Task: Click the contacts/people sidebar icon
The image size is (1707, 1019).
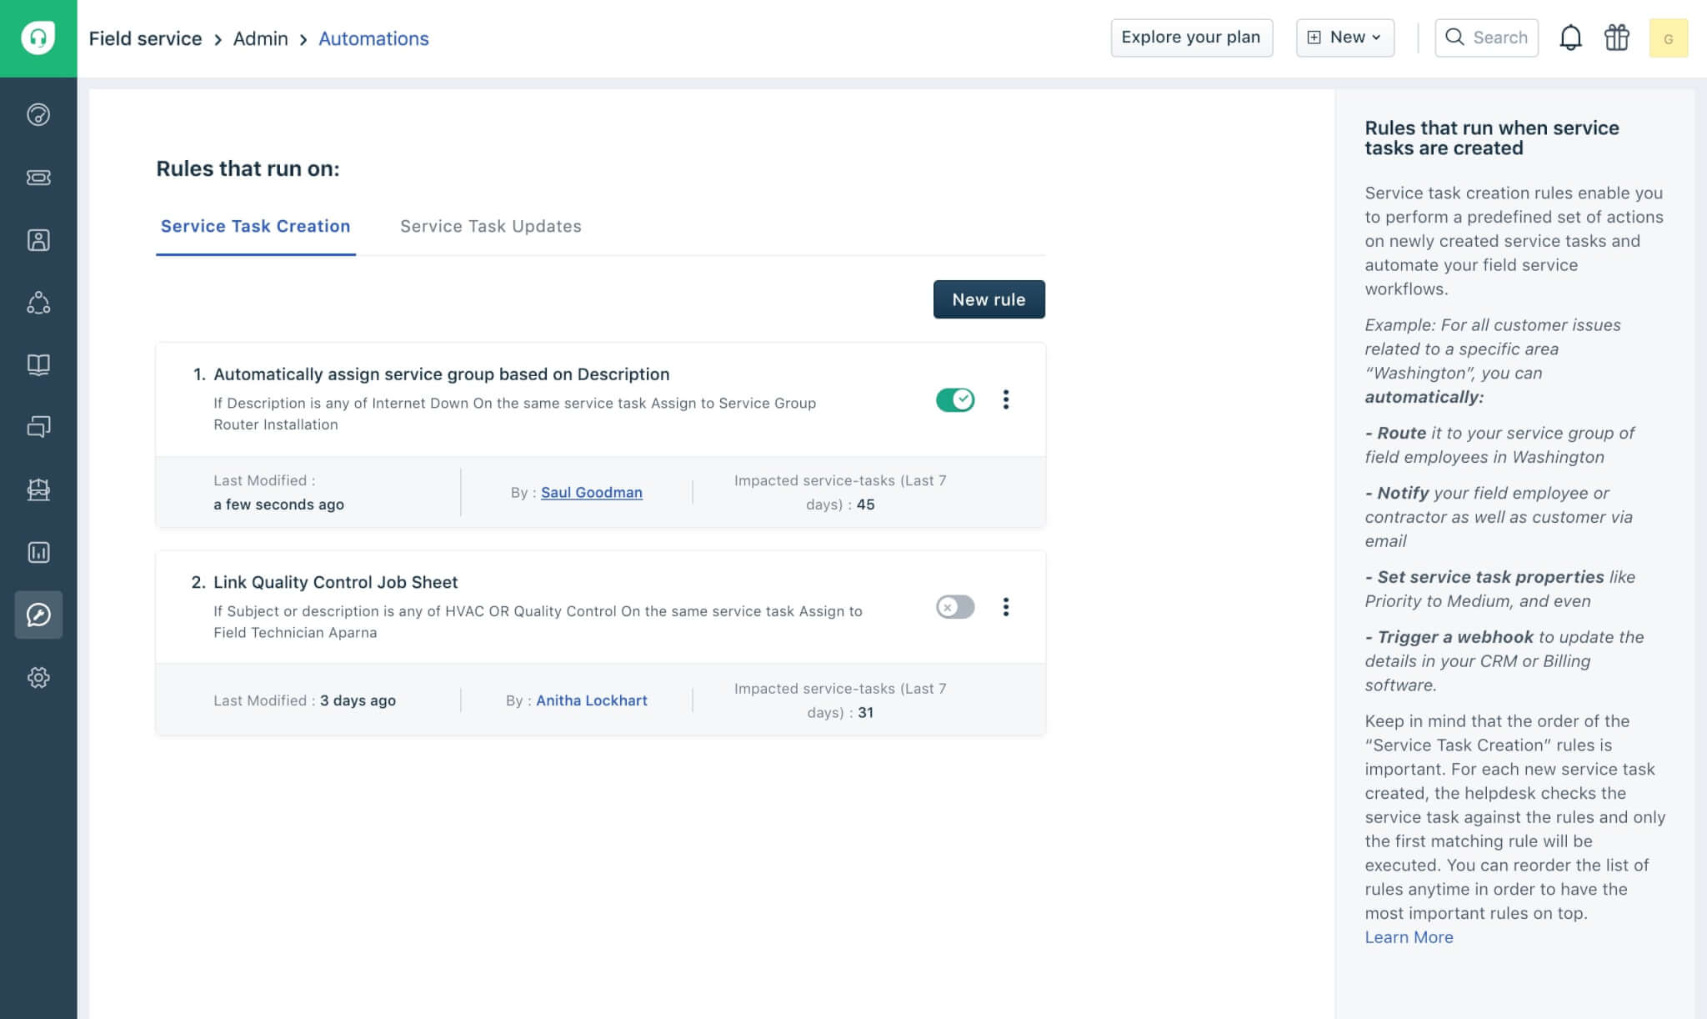Action: click(x=38, y=240)
